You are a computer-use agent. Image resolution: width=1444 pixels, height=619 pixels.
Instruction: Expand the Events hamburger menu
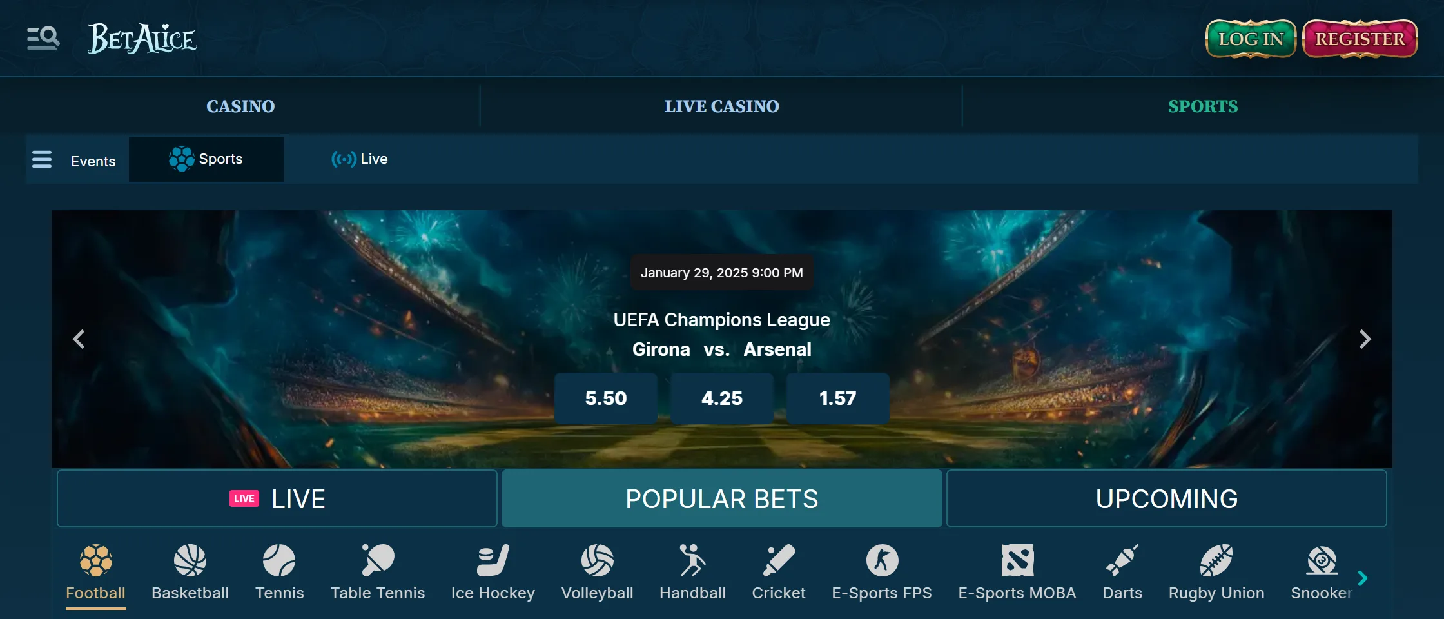[x=42, y=159]
